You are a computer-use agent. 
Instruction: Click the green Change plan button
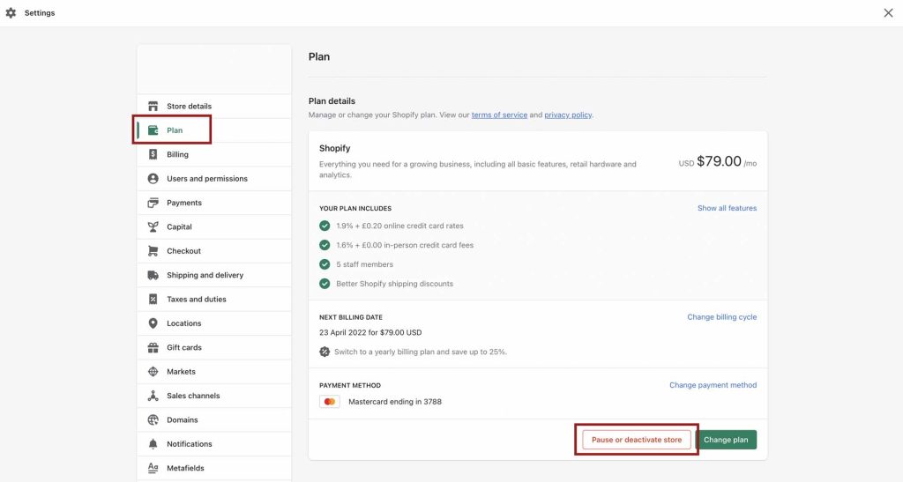click(x=726, y=440)
